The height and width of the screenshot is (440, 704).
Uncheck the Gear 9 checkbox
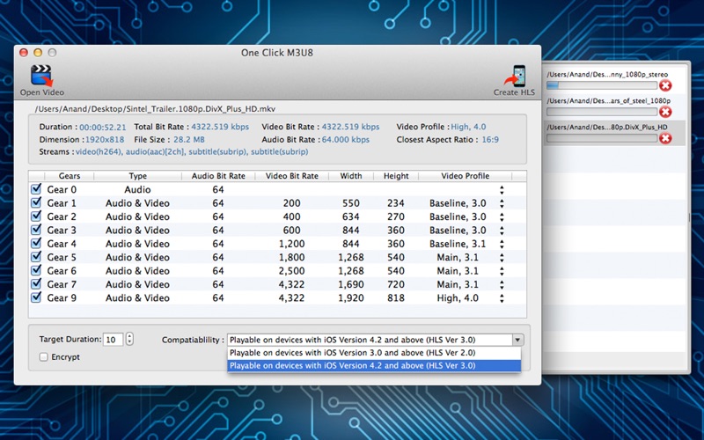click(36, 297)
